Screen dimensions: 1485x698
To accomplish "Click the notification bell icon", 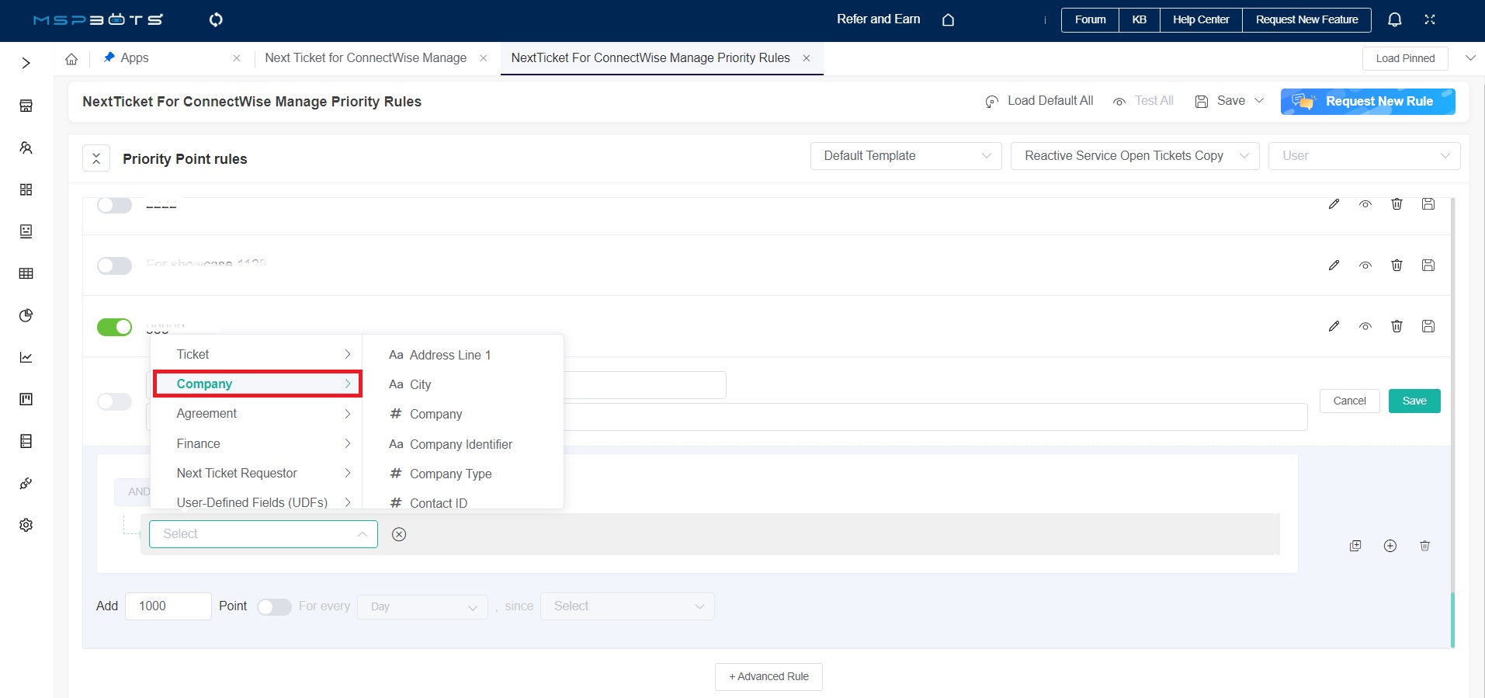I will [x=1394, y=19].
